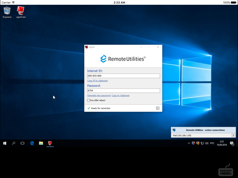Minimize the Agent window
This screenshot has height=178, width=238.
(x=141, y=47)
